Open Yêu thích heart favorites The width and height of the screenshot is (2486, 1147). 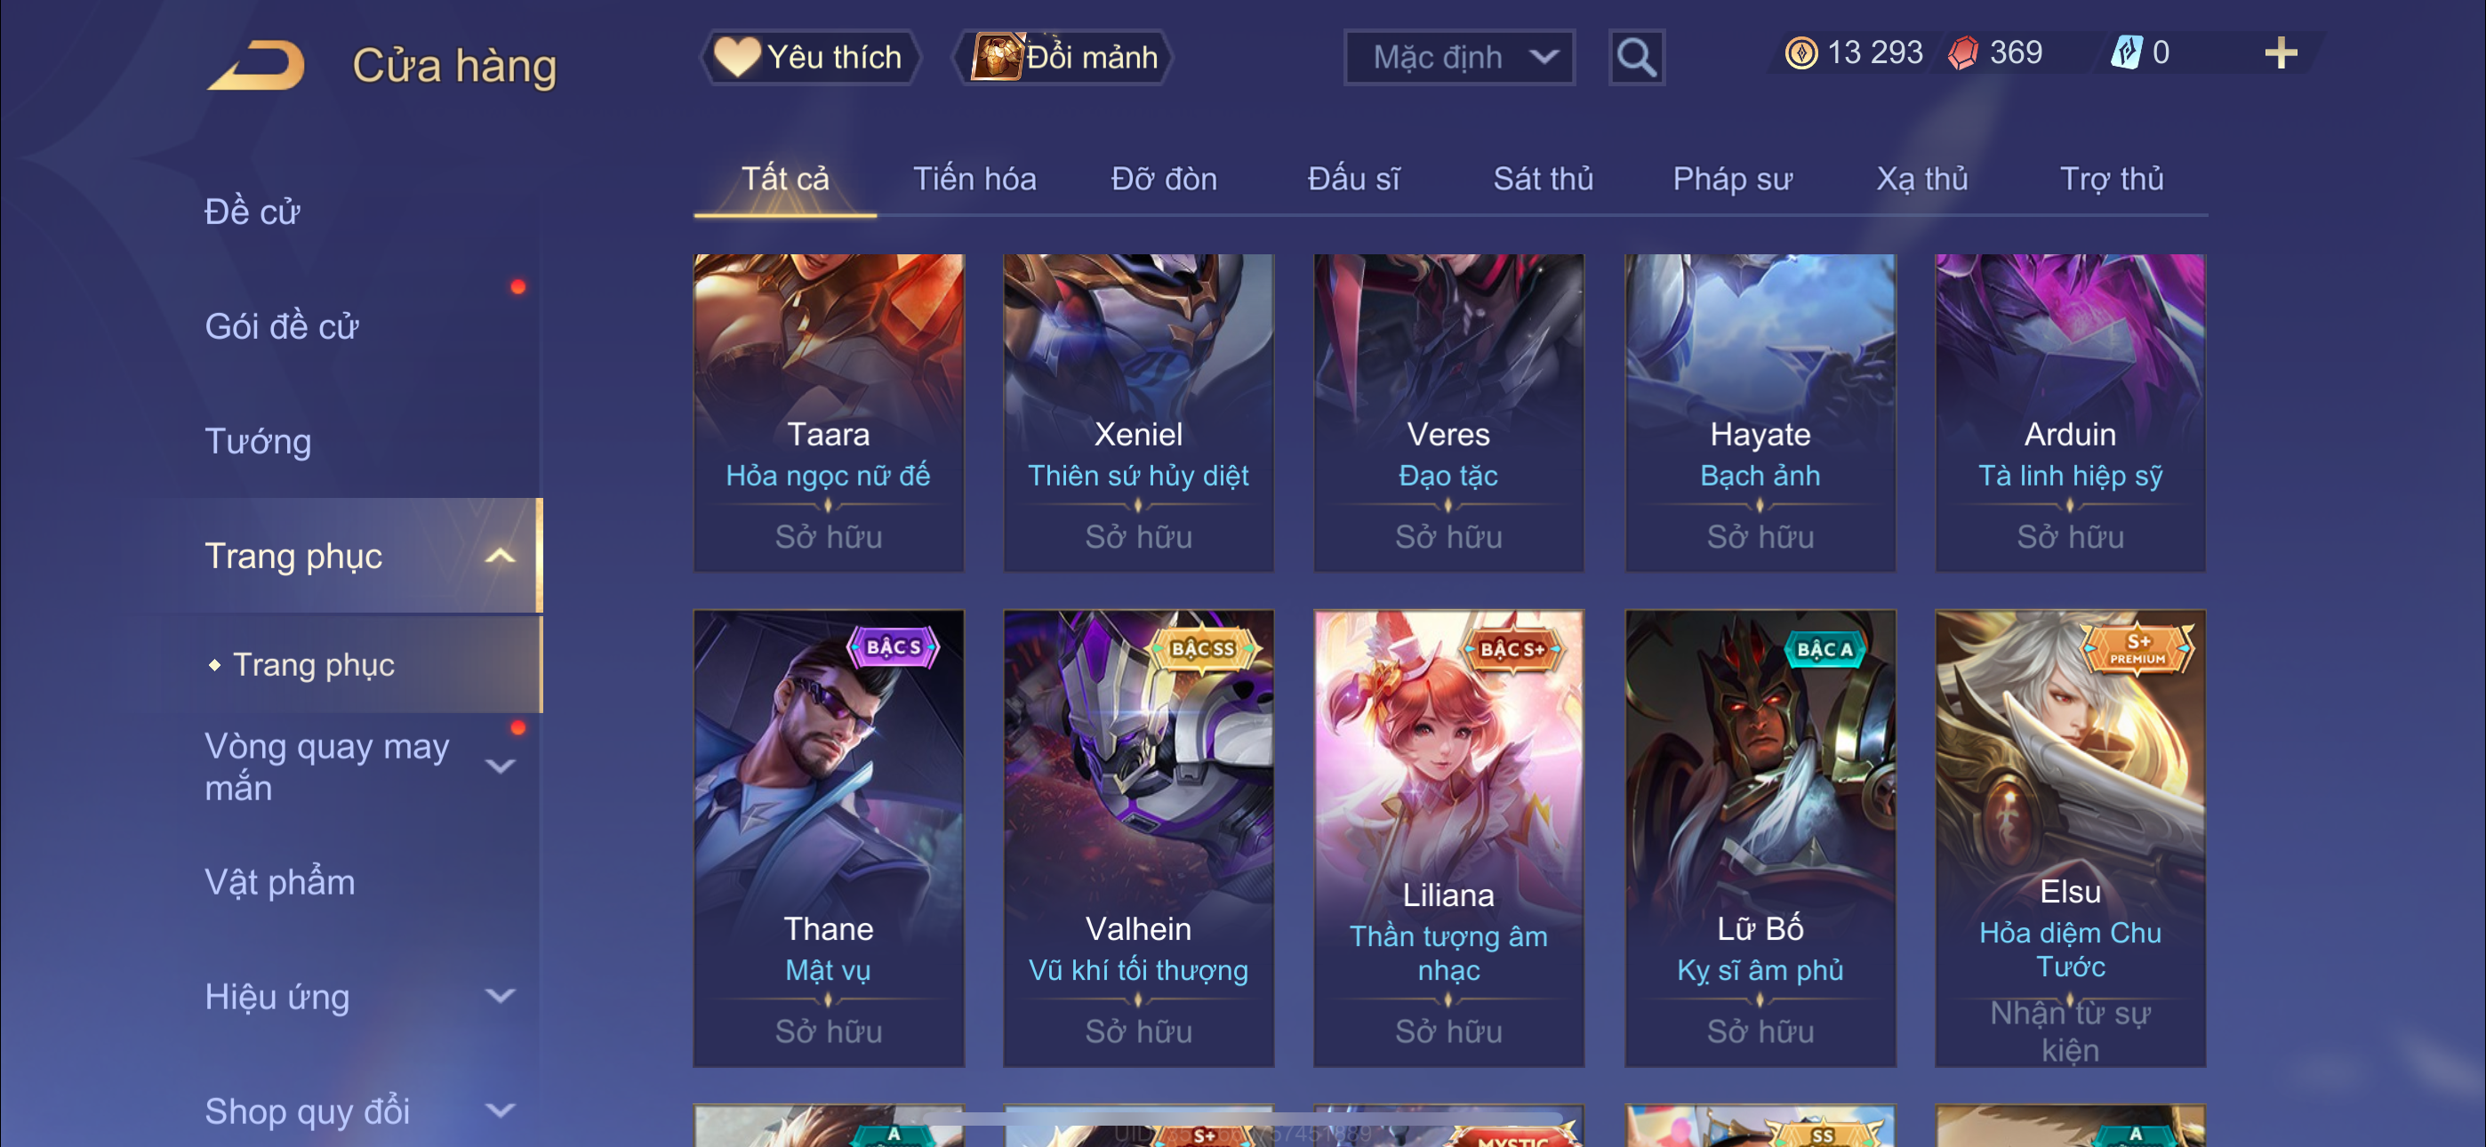coord(810,58)
